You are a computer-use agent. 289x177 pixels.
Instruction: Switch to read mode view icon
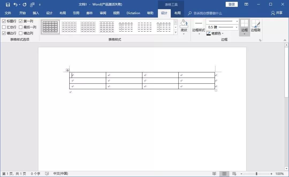[214, 174]
